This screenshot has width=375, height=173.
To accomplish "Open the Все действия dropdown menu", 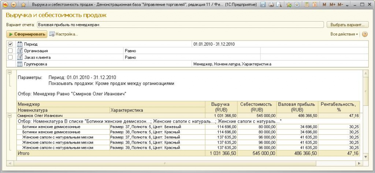I will 344,34.
